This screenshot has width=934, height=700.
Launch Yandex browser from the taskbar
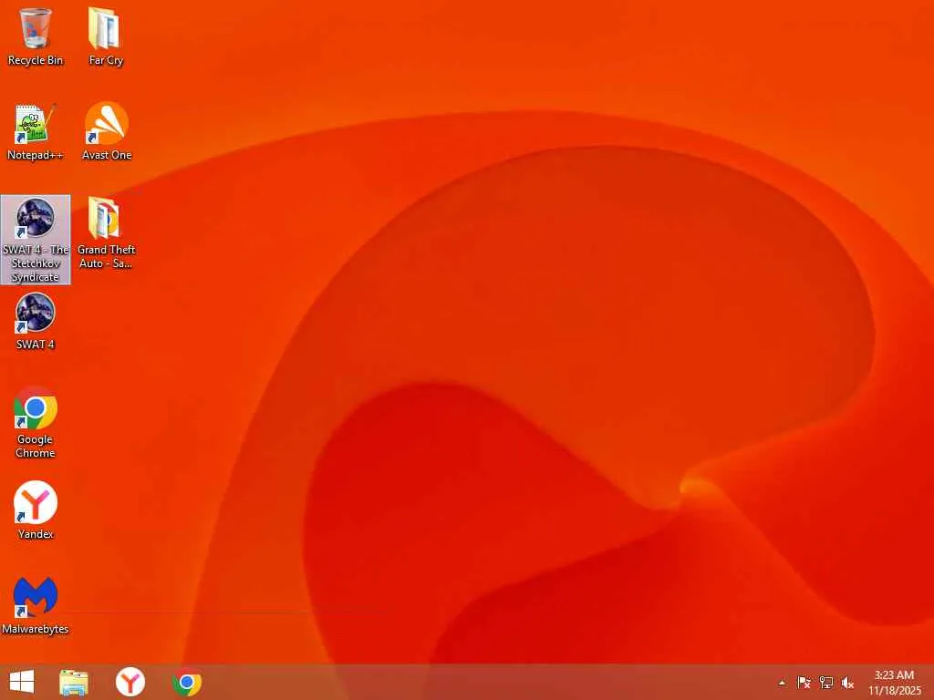[x=130, y=682]
